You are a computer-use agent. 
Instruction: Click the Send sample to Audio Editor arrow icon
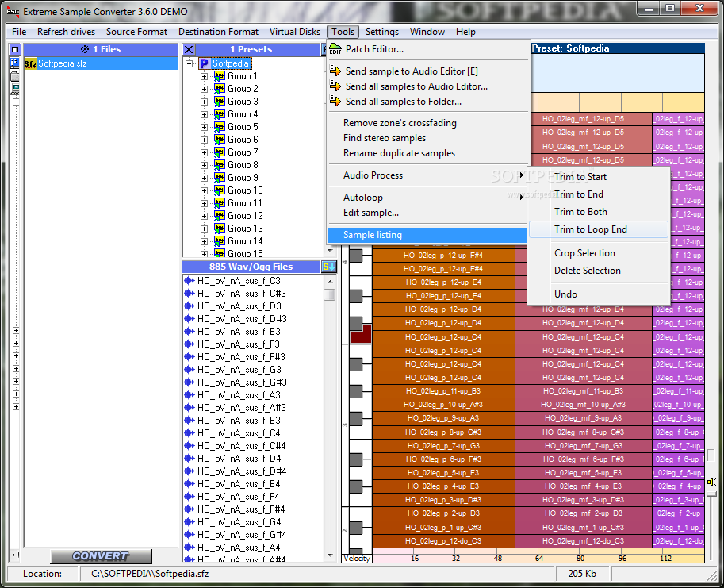335,71
